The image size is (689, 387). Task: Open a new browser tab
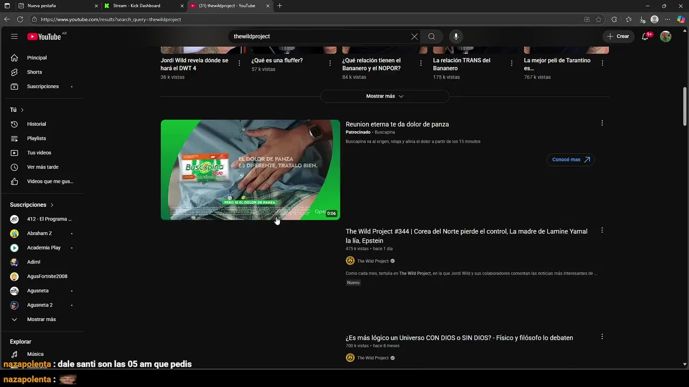(279, 6)
